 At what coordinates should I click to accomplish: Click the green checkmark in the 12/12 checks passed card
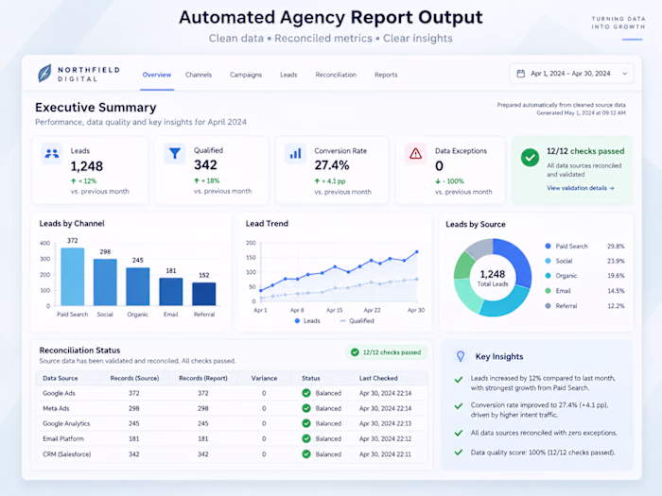[530, 158]
